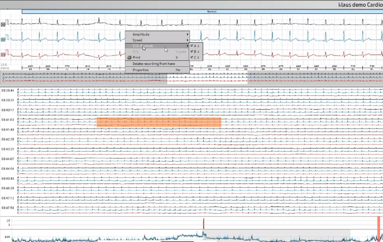Toggle ECG channel C checkbox

point(192,57)
